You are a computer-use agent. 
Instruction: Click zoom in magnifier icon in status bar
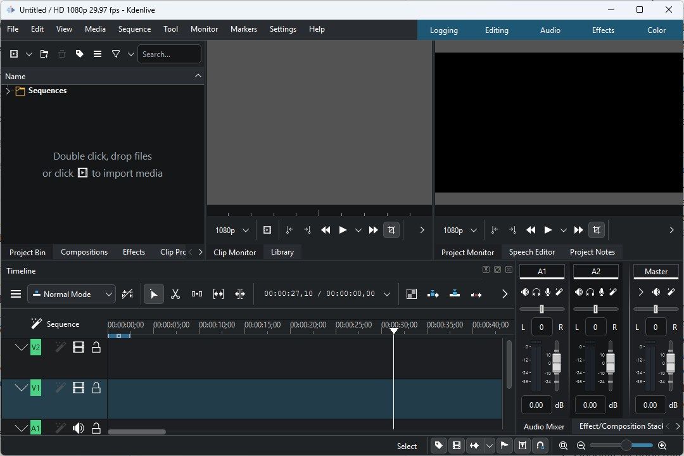coord(662,445)
